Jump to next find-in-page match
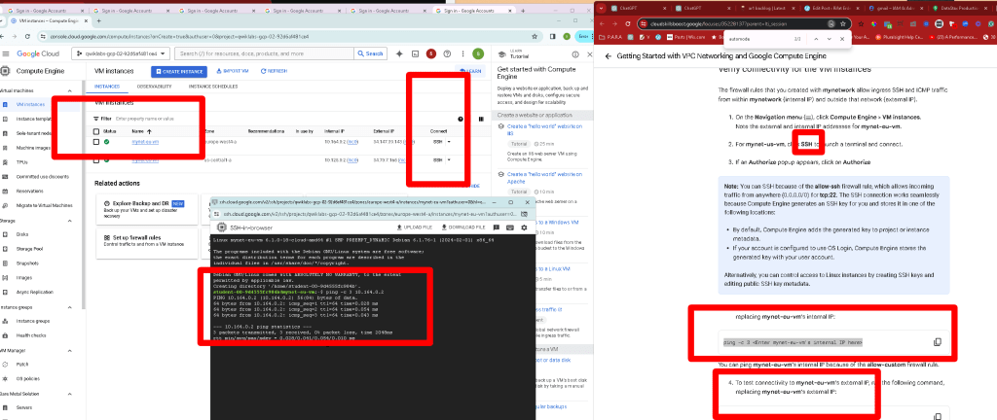This screenshot has width=997, height=420. [829, 39]
